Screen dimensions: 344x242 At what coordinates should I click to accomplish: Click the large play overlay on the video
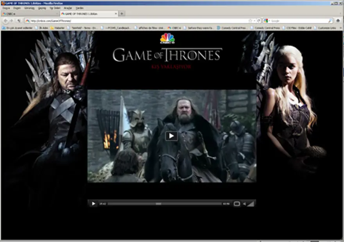point(171,136)
